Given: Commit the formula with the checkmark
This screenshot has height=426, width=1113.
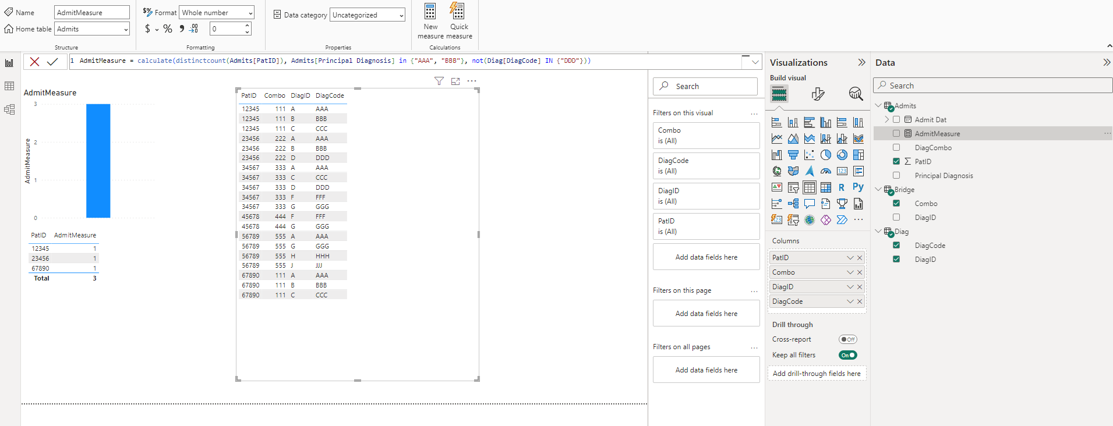Looking at the screenshot, I should [x=52, y=62].
